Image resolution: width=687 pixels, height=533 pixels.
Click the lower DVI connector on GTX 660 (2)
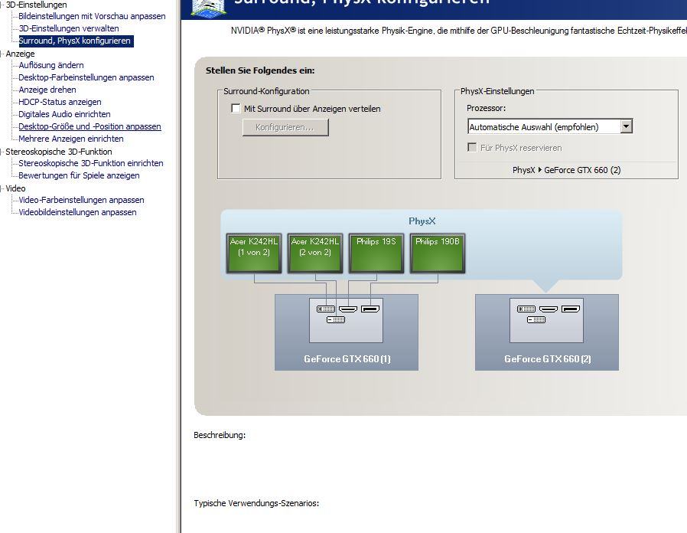[x=536, y=320]
